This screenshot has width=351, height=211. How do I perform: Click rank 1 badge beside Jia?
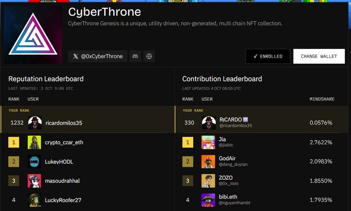(187, 143)
